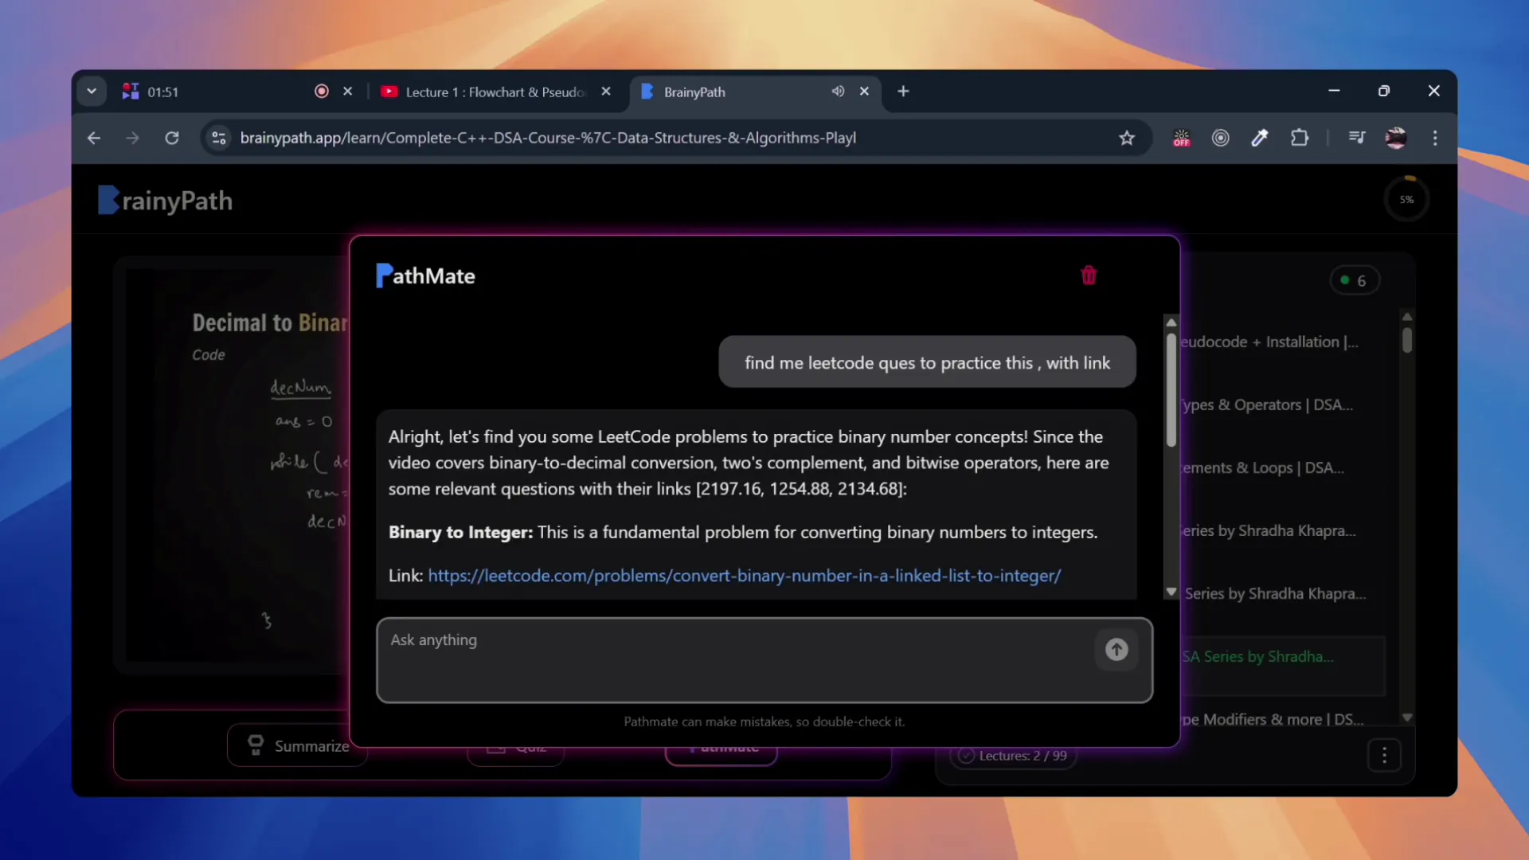Delete the PathMate chat with trash icon
The image size is (1529, 860).
(x=1089, y=276)
